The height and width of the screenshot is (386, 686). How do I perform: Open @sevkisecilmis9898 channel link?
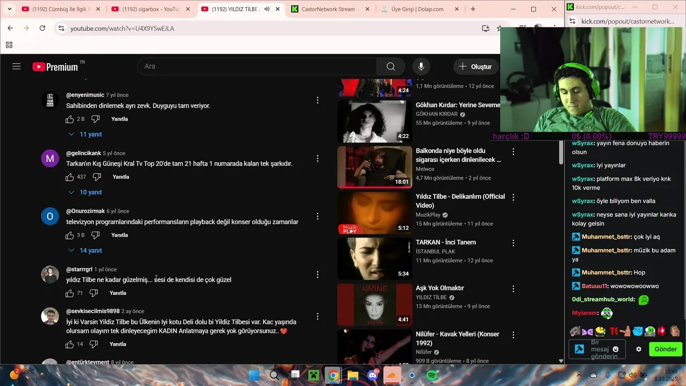coord(93,311)
